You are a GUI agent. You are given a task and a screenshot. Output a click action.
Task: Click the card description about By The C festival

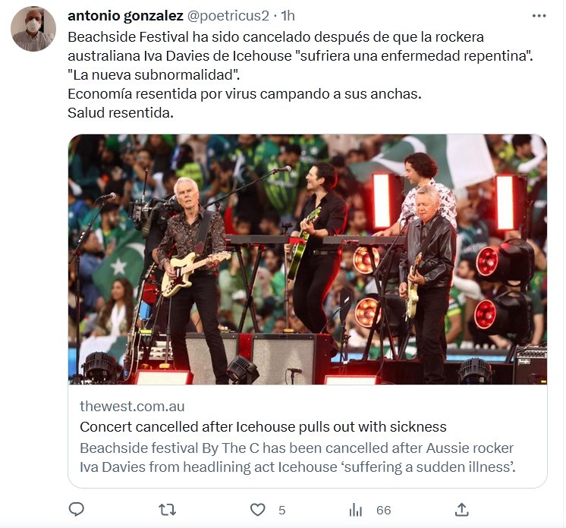[297, 457]
